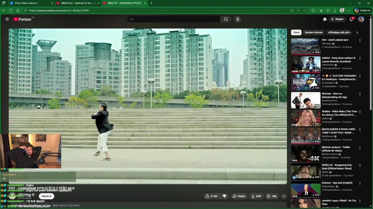Add this page to favorites star
The image size is (373, 209).
point(305,10)
